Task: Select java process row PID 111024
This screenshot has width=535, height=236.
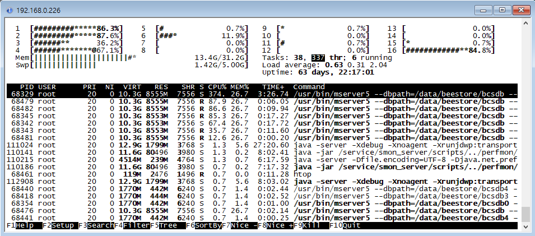Action: pos(262,145)
